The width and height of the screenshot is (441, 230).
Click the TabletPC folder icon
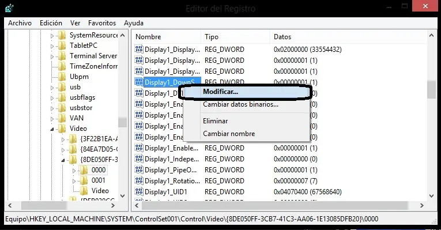click(62, 46)
